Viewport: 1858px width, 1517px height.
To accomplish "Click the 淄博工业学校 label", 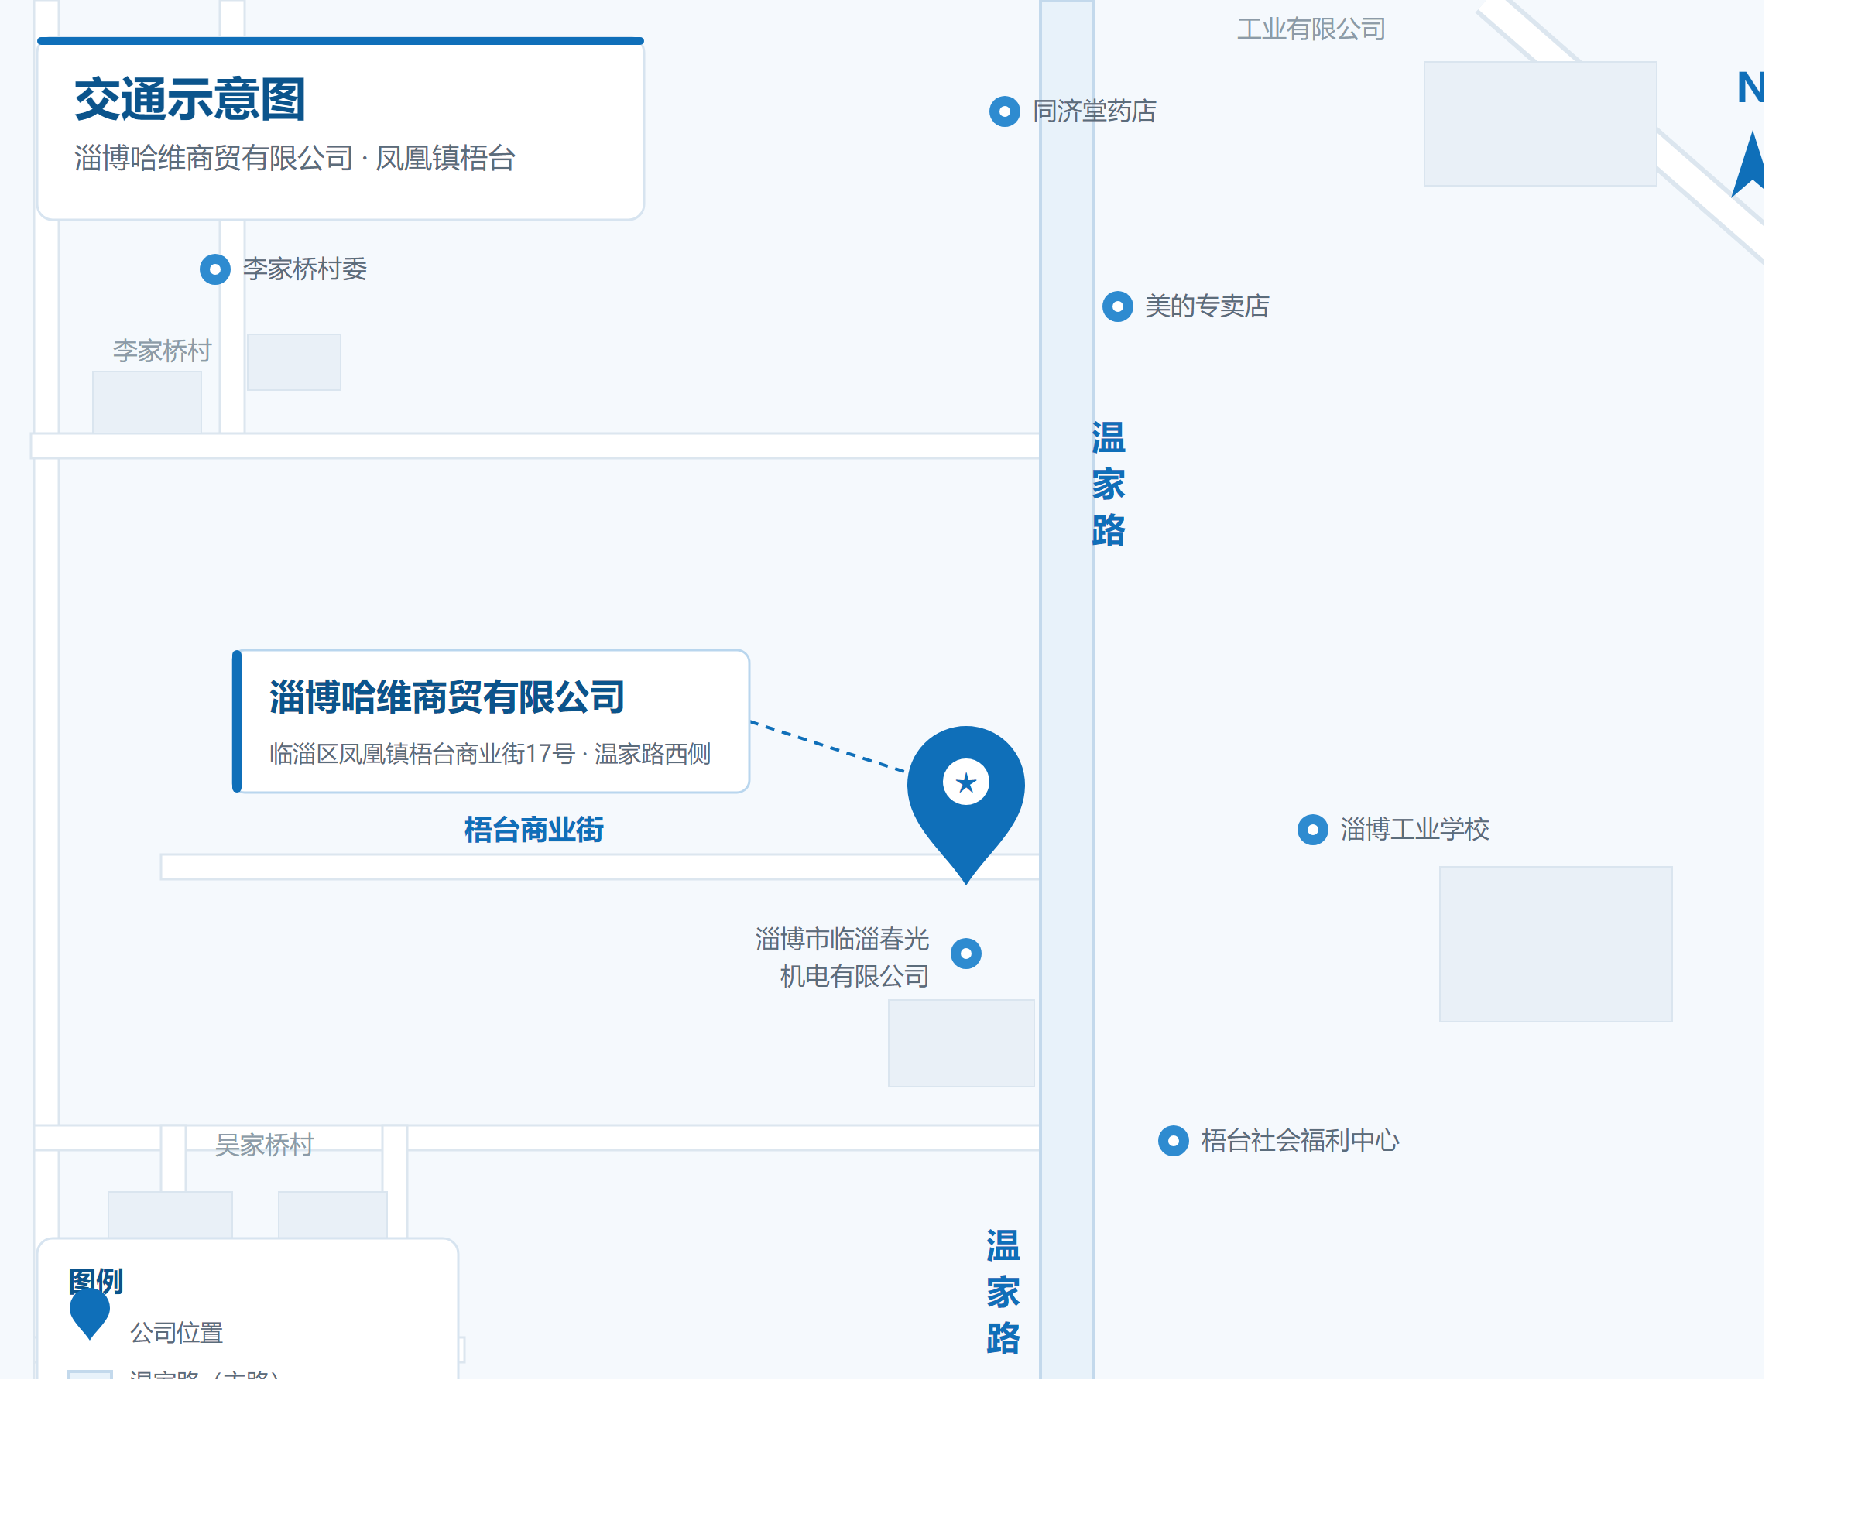I will 1415,828.
